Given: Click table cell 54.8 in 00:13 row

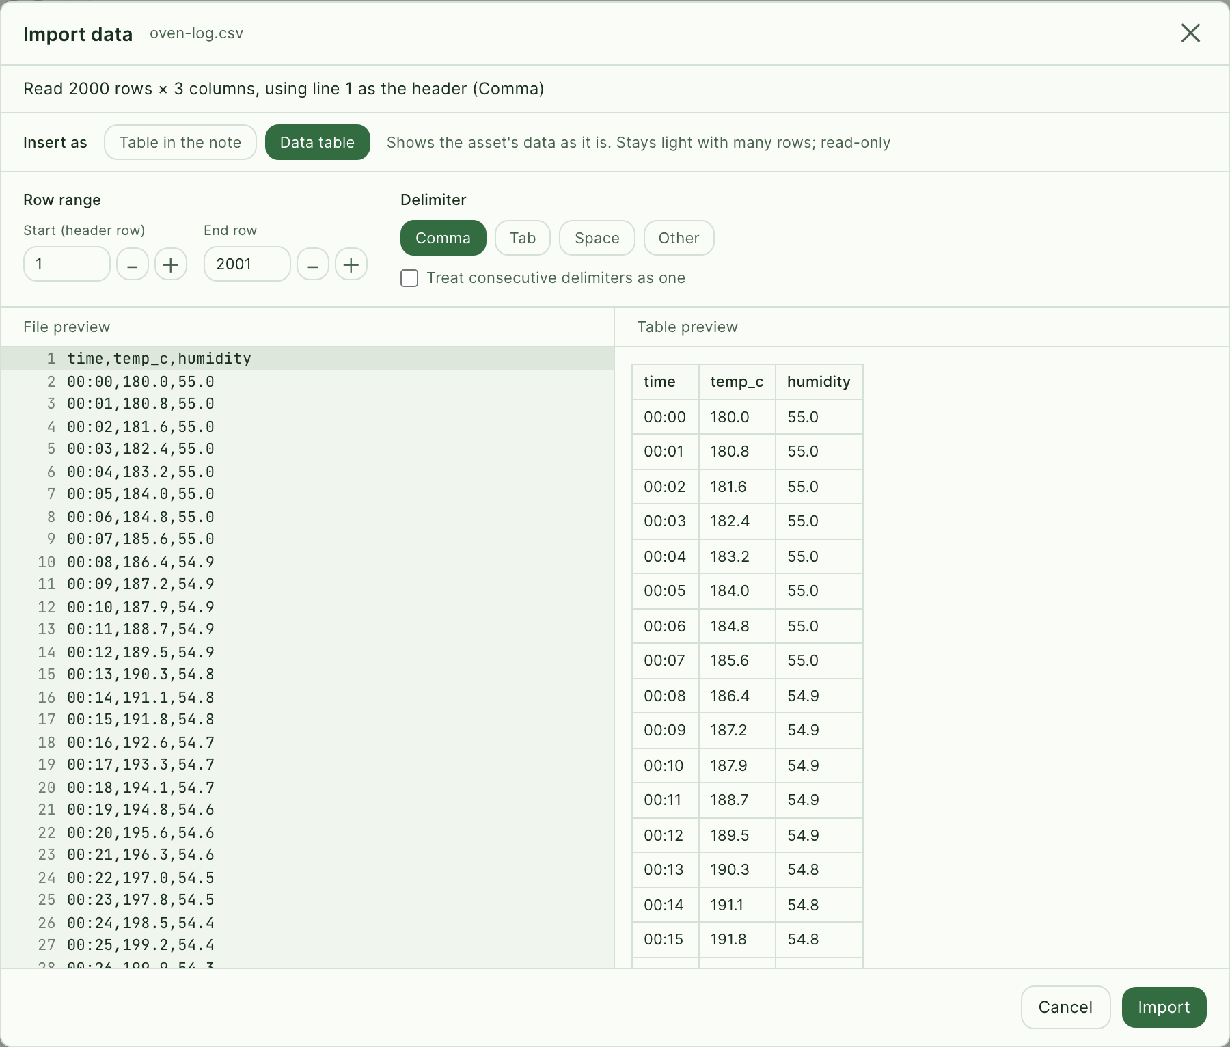Looking at the screenshot, I should click(x=819, y=870).
